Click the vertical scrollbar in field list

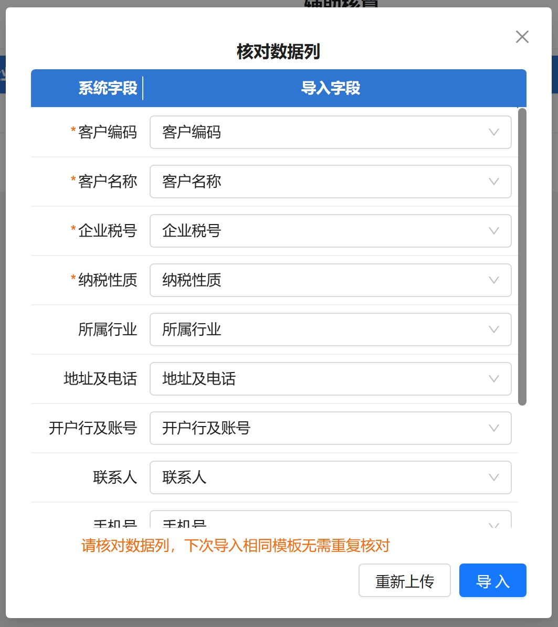(522, 257)
